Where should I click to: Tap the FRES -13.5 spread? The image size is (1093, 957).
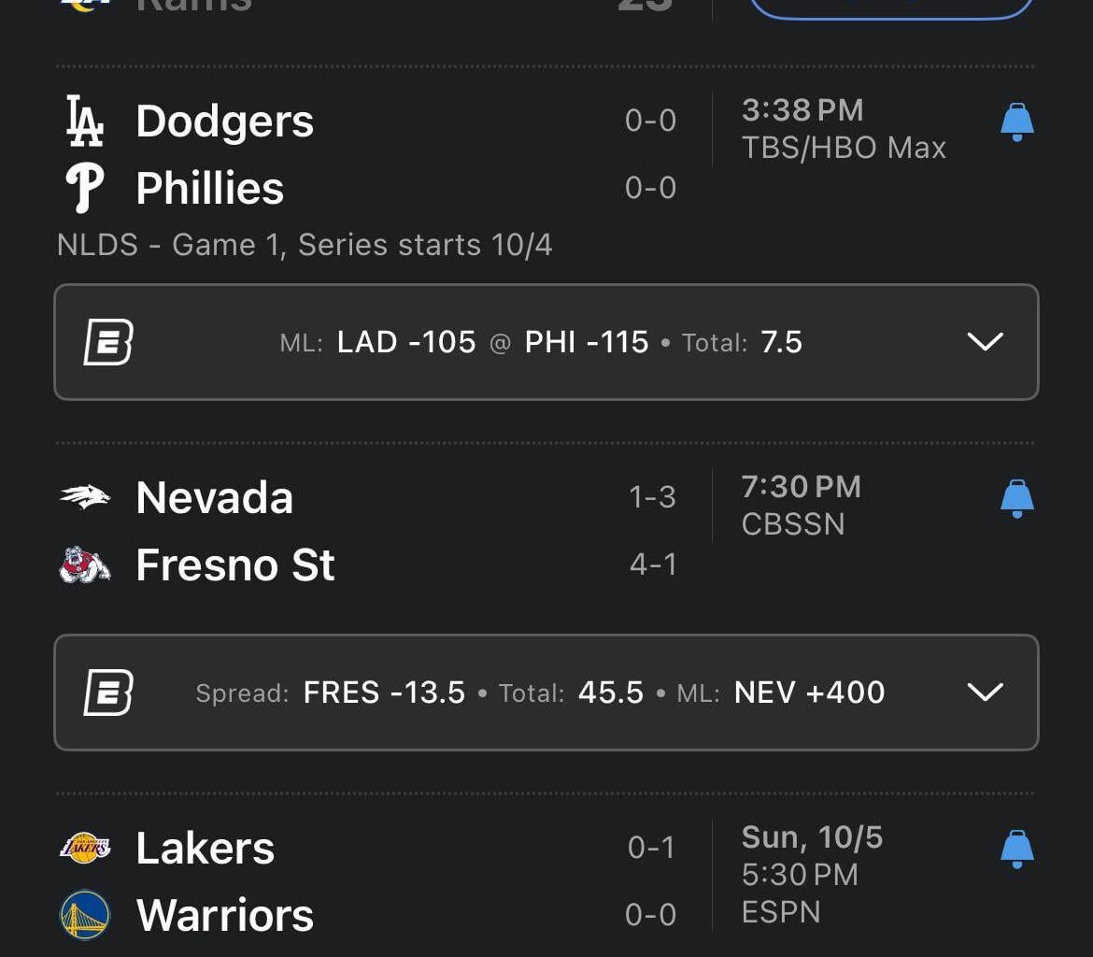[x=384, y=693]
